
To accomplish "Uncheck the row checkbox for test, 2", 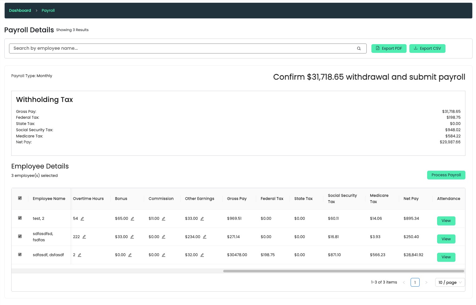I will tap(20, 218).
